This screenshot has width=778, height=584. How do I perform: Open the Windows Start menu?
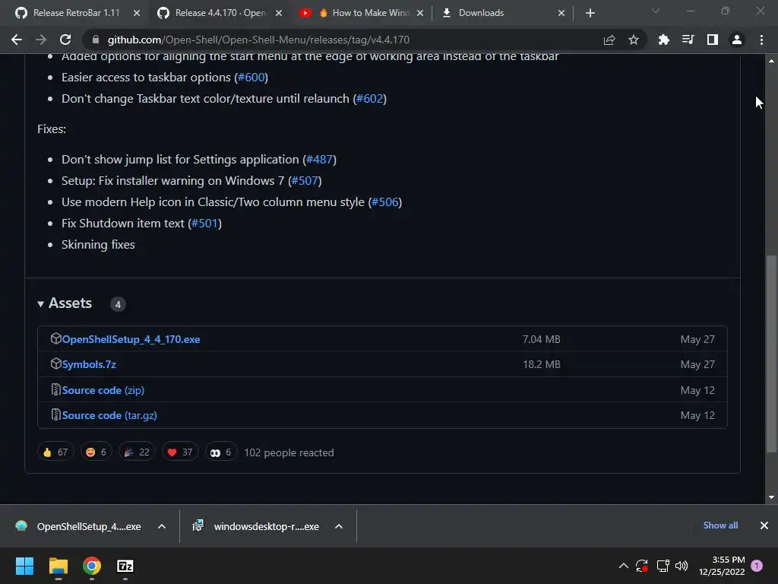[24, 566]
